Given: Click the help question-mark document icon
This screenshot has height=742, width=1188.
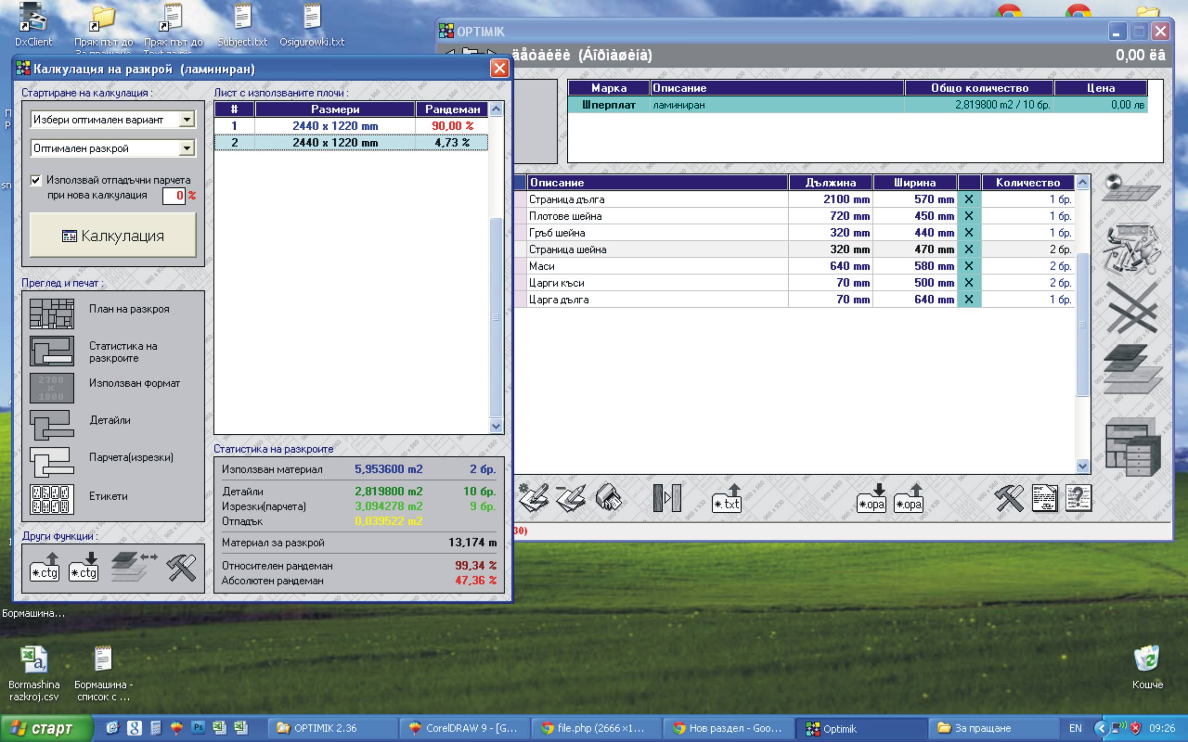Looking at the screenshot, I should tap(1078, 498).
